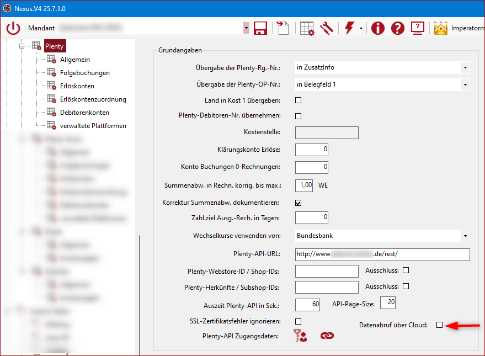This screenshot has width=485, height=356.
Task: Click the Summenabw. max value field
Action: coord(304,185)
